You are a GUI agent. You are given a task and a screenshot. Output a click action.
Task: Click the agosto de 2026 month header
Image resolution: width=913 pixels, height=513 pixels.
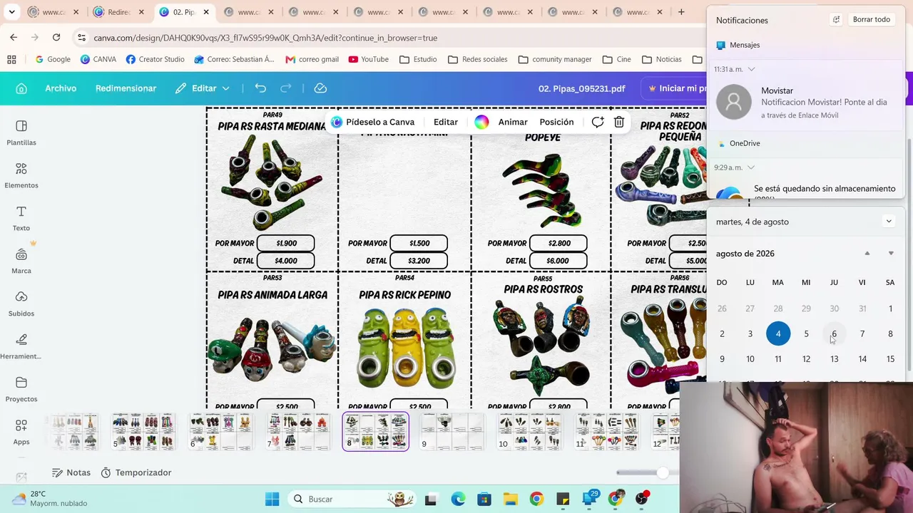tap(745, 254)
